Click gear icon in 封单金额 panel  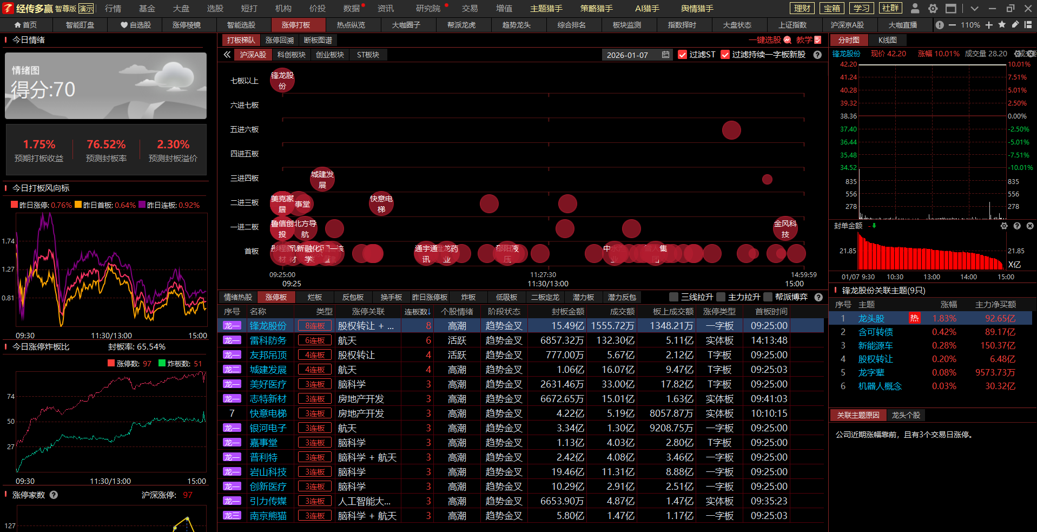click(x=1004, y=226)
